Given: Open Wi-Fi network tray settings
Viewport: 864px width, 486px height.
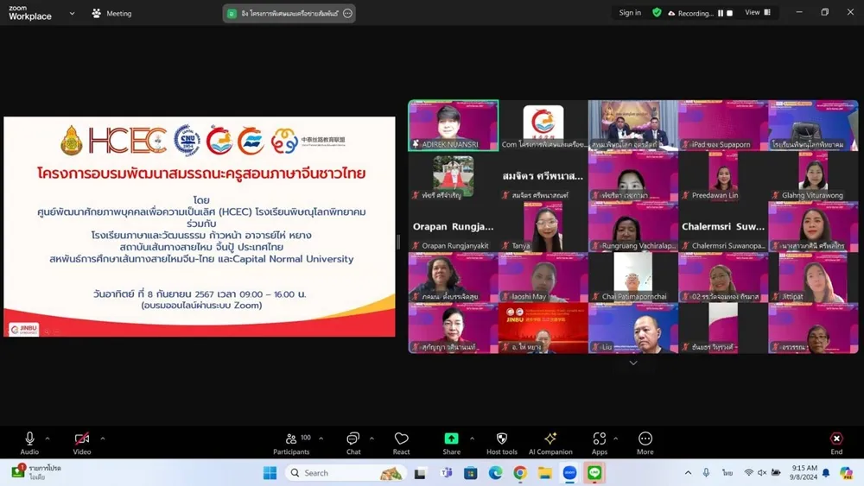Looking at the screenshot, I should 748,473.
